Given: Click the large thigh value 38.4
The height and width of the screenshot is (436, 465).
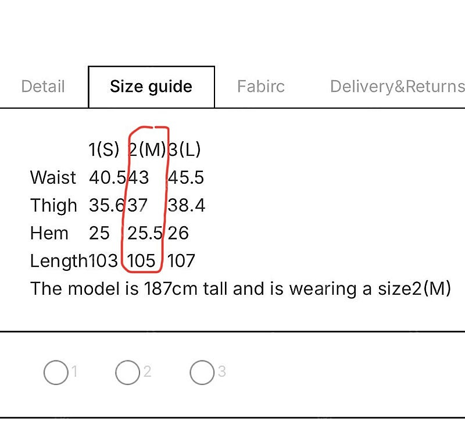Looking at the screenshot, I should click(187, 205).
